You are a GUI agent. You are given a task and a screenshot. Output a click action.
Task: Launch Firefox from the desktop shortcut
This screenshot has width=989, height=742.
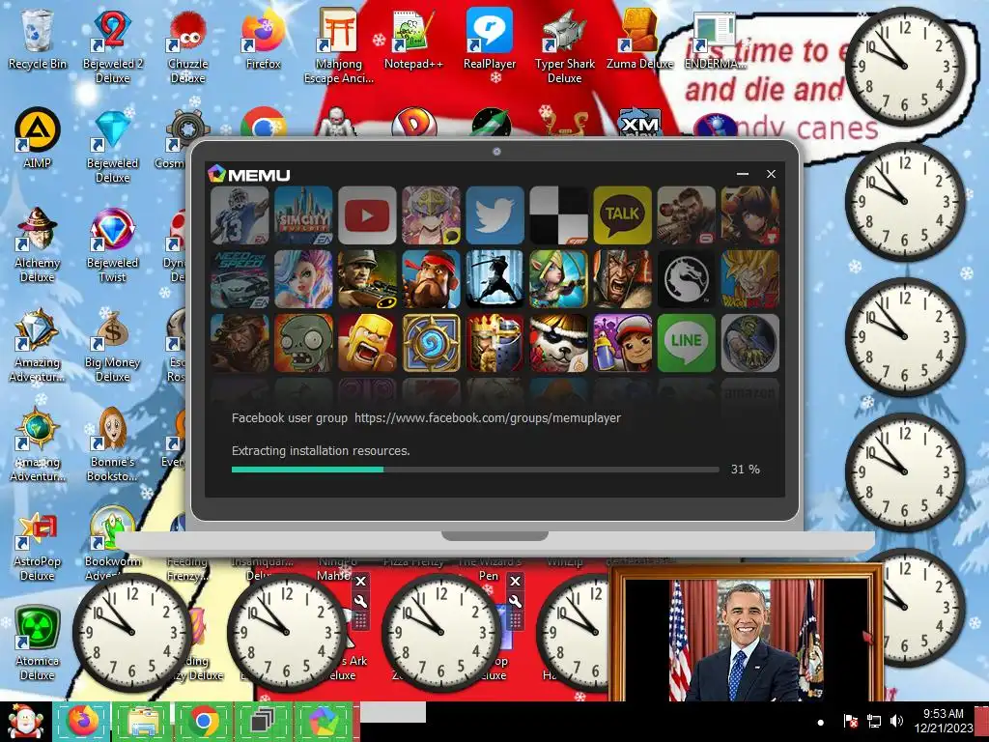pyautogui.click(x=263, y=39)
